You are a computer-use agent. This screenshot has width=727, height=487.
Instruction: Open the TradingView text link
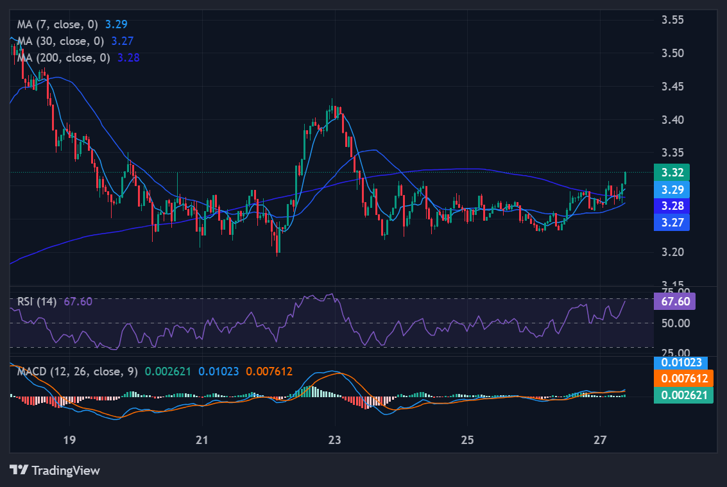[65, 470]
